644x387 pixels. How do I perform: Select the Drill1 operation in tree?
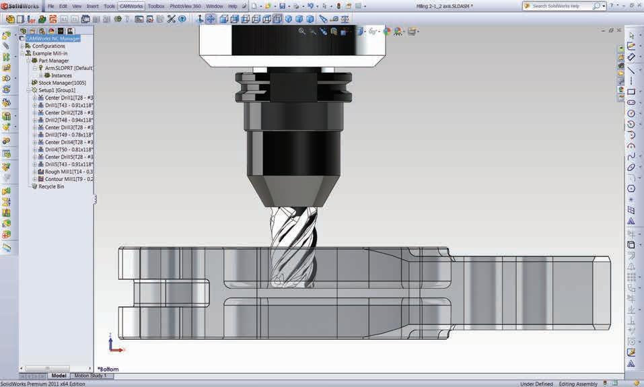[69, 105]
